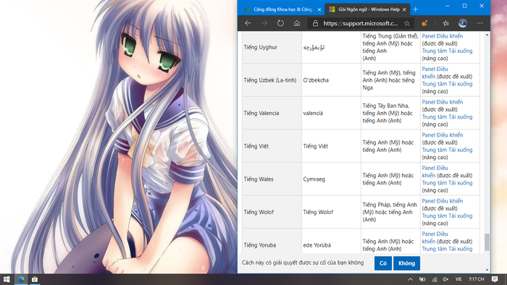Open Panel Điều khiển link for Tiếng Yoruba

pyautogui.click(x=435, y=237)
